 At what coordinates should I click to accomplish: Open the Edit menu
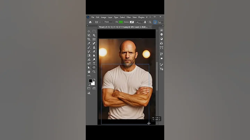click(98, 17)
